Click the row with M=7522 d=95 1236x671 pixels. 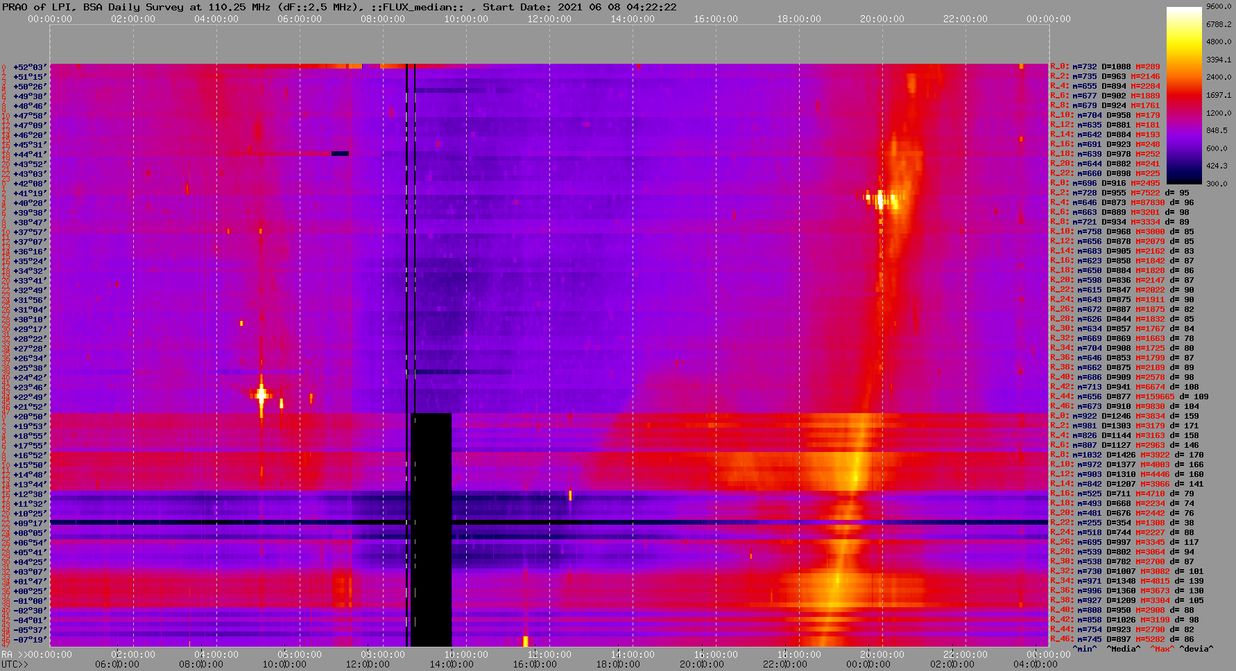pos(1119,193)
